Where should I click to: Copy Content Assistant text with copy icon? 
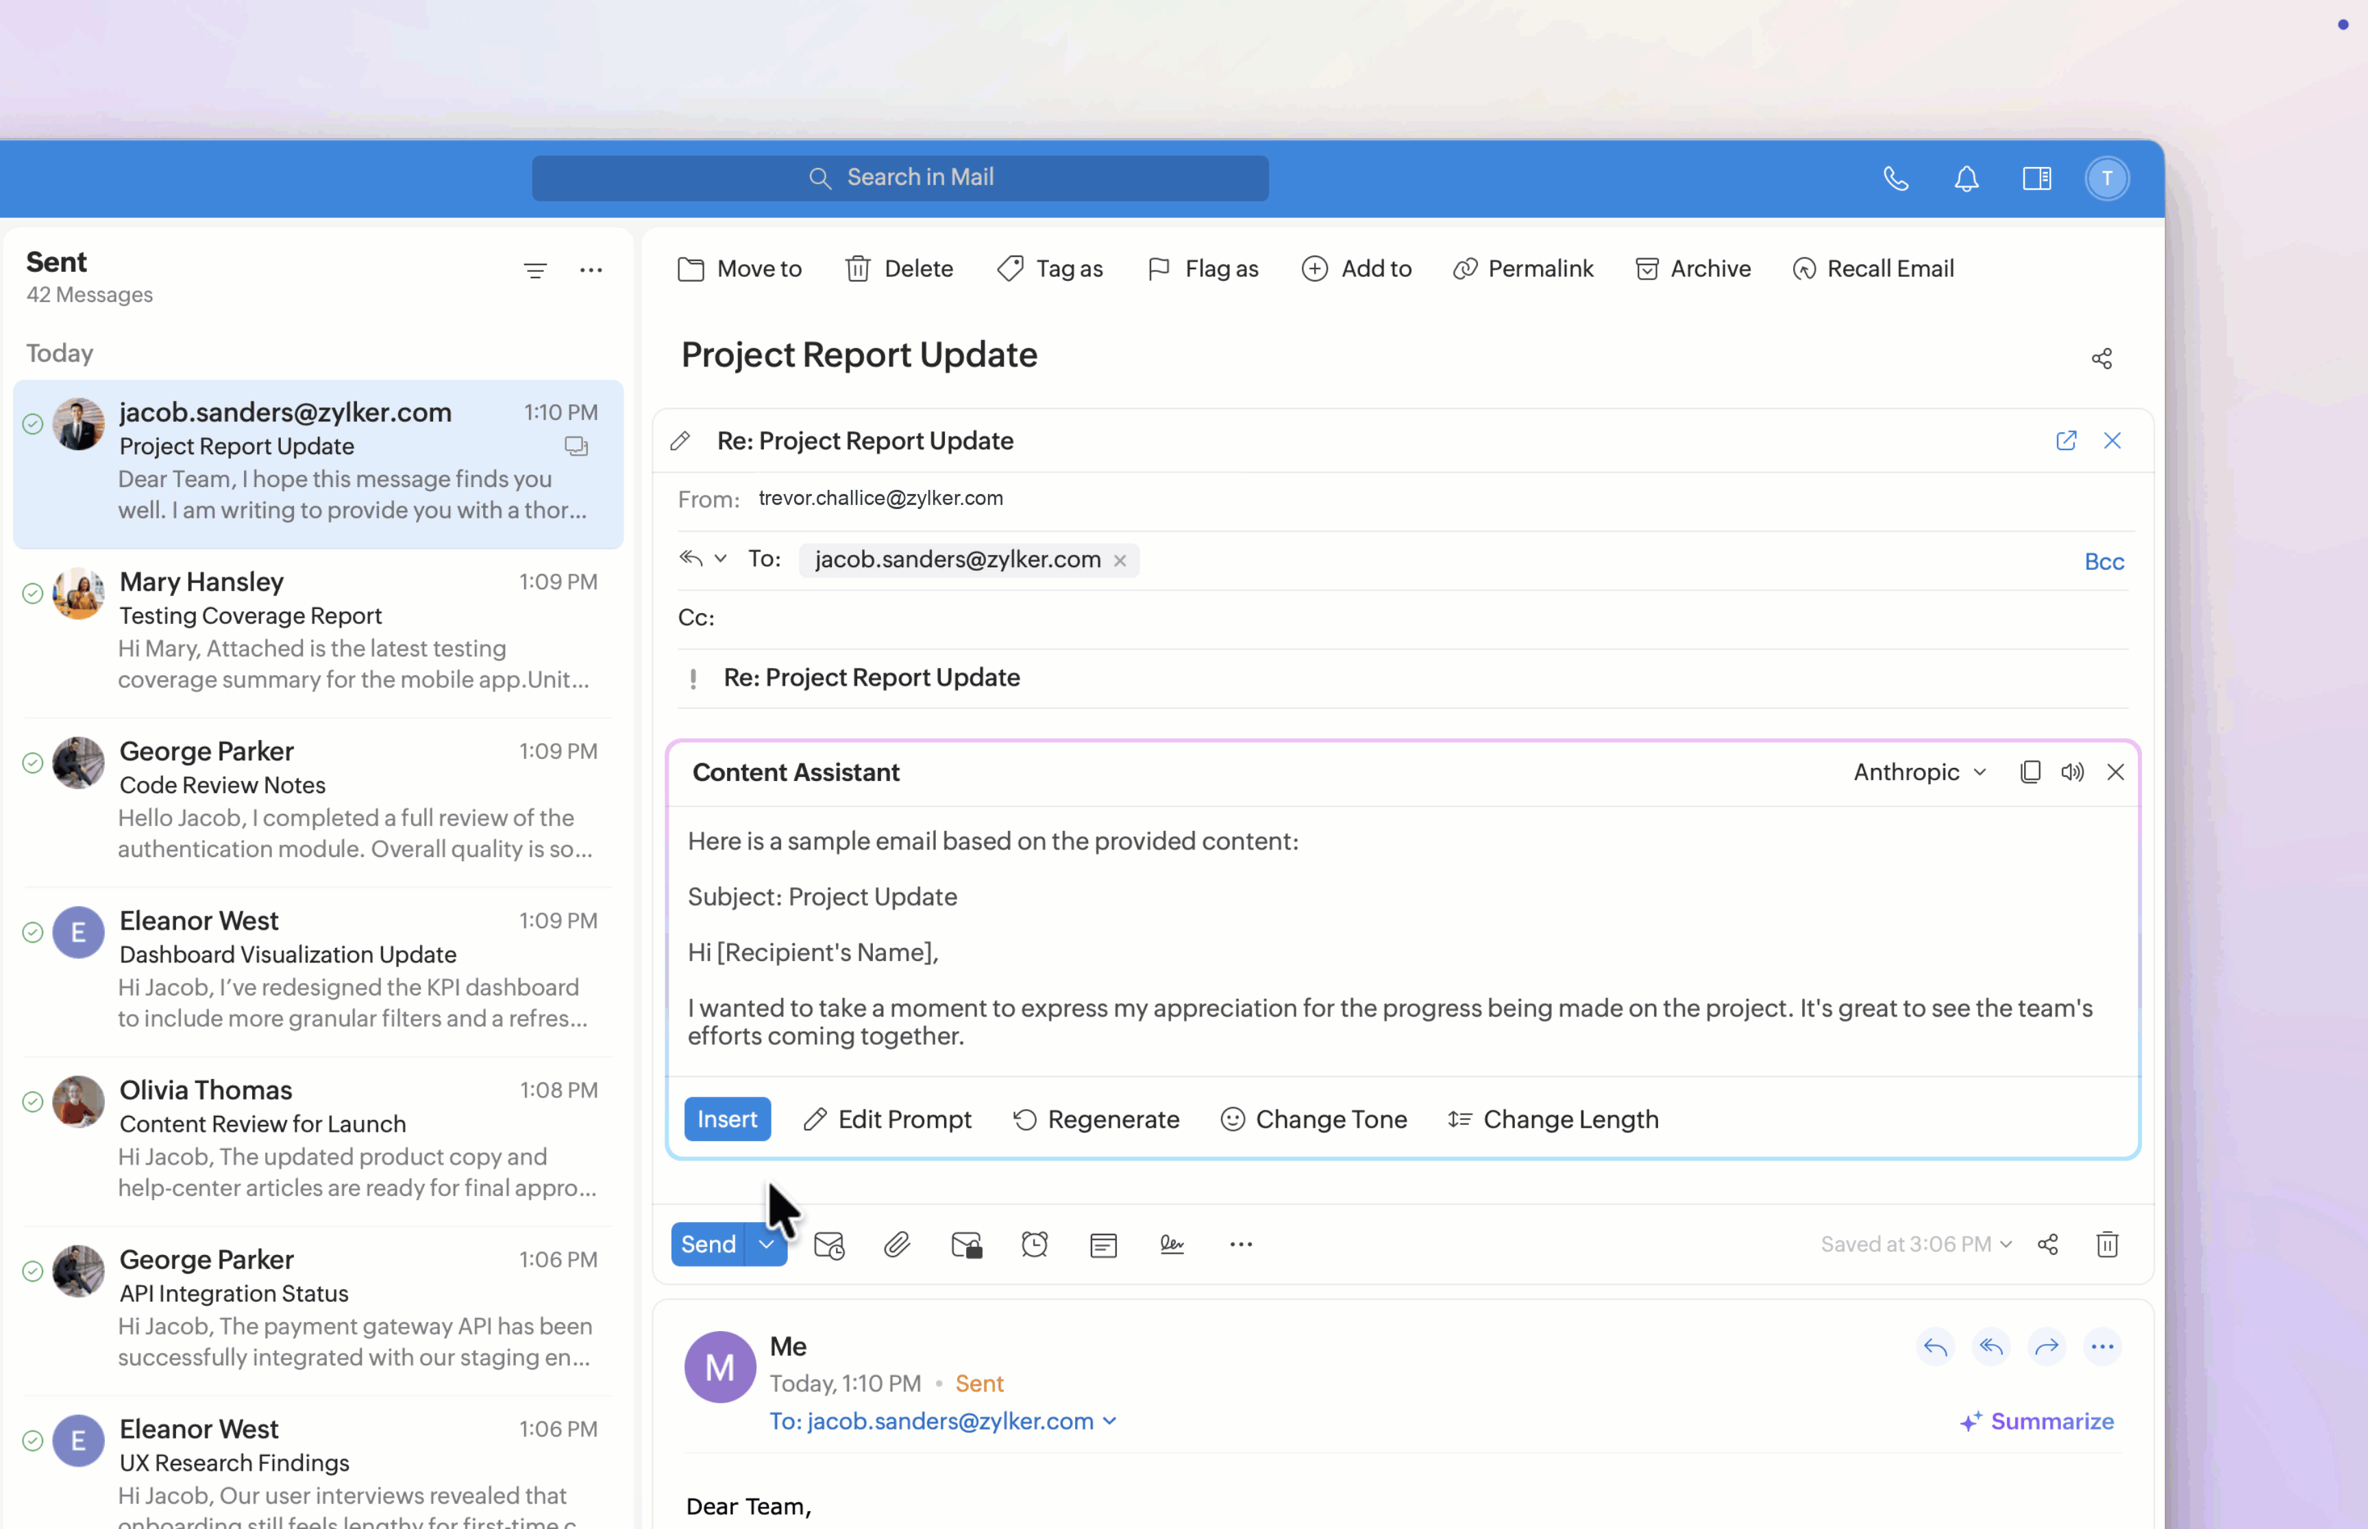coord(2030,771)
